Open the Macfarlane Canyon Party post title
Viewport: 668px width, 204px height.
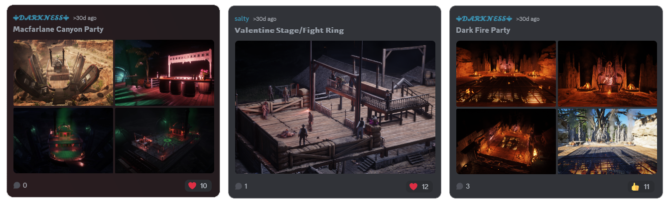[x=58, y=29]
